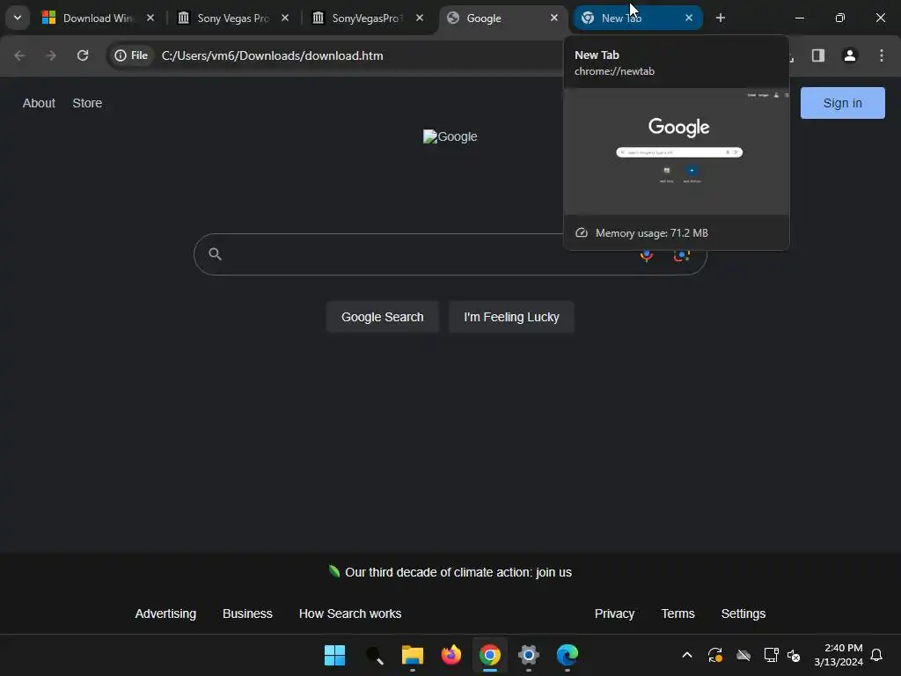The image size is (901, 676).
Task: Open the About link
Action: (39, 104)
